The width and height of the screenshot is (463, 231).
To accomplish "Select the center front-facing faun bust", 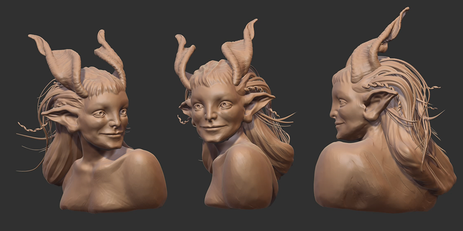I will coord(235,115).
